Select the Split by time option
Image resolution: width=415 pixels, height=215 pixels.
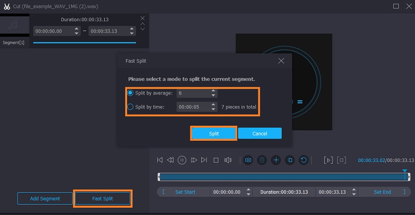[131, 106]
